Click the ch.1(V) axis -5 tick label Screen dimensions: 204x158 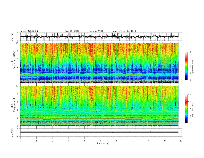(x=17, y=41)
